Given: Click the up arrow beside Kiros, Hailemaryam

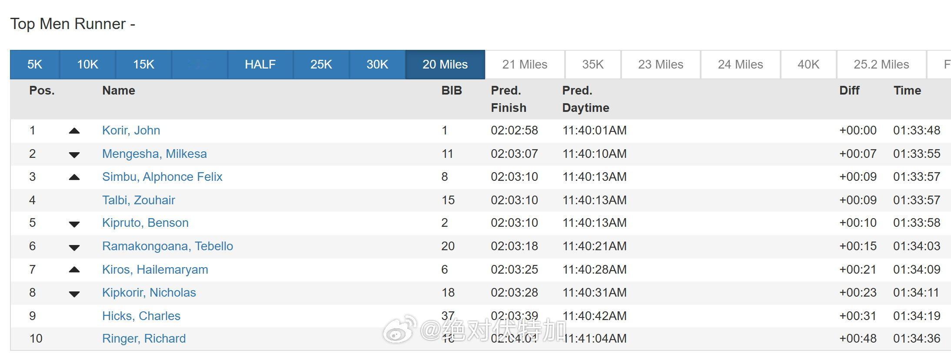Looking at the screenshot, I should (x=74, y=270).
